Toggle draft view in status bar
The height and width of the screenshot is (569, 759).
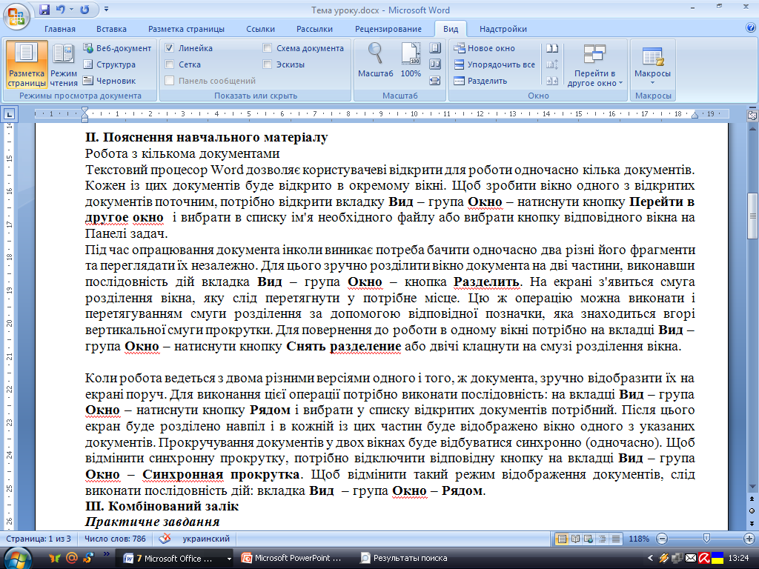[x=616, y=539]
